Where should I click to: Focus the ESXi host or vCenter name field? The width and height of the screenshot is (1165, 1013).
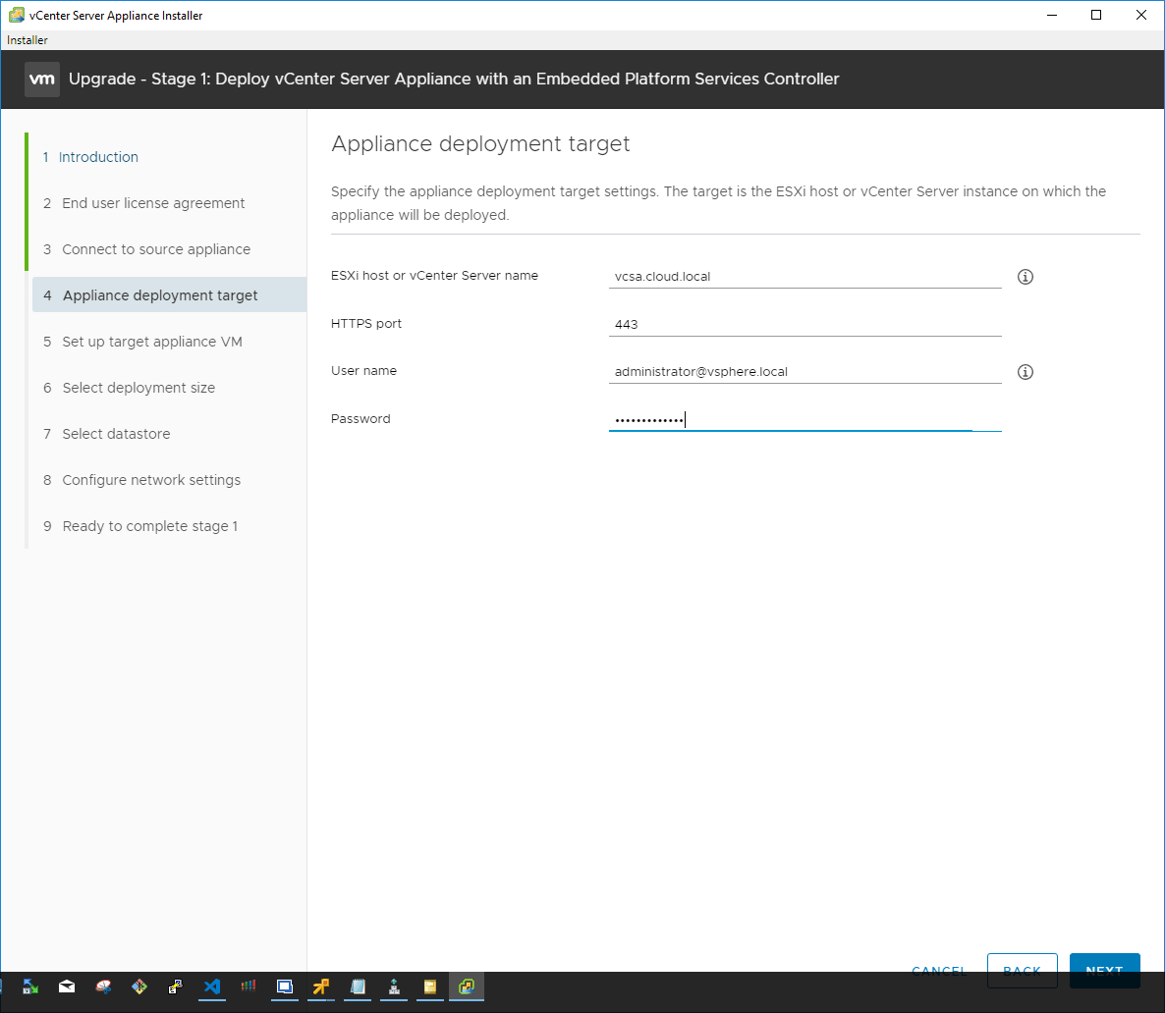coord(804,276)
